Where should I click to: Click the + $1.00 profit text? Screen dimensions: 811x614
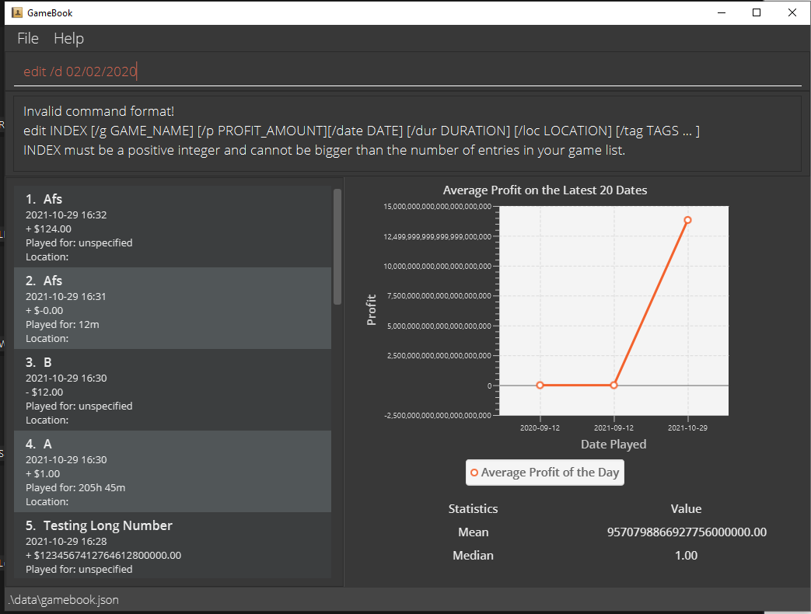coord(43,473)
